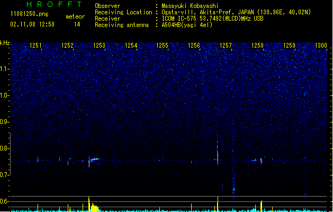The width and height of the screenshot is (333, 212).
Task: Click the 0.9 kHz axis label
Action: point(4,122)
